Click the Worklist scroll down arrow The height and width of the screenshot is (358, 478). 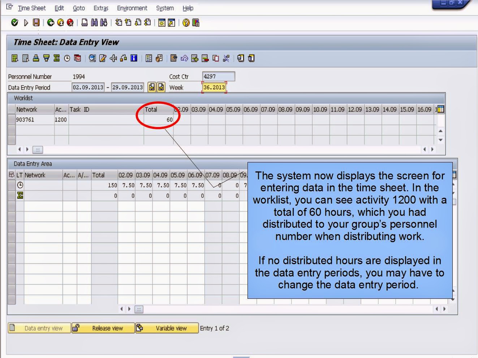440,140
